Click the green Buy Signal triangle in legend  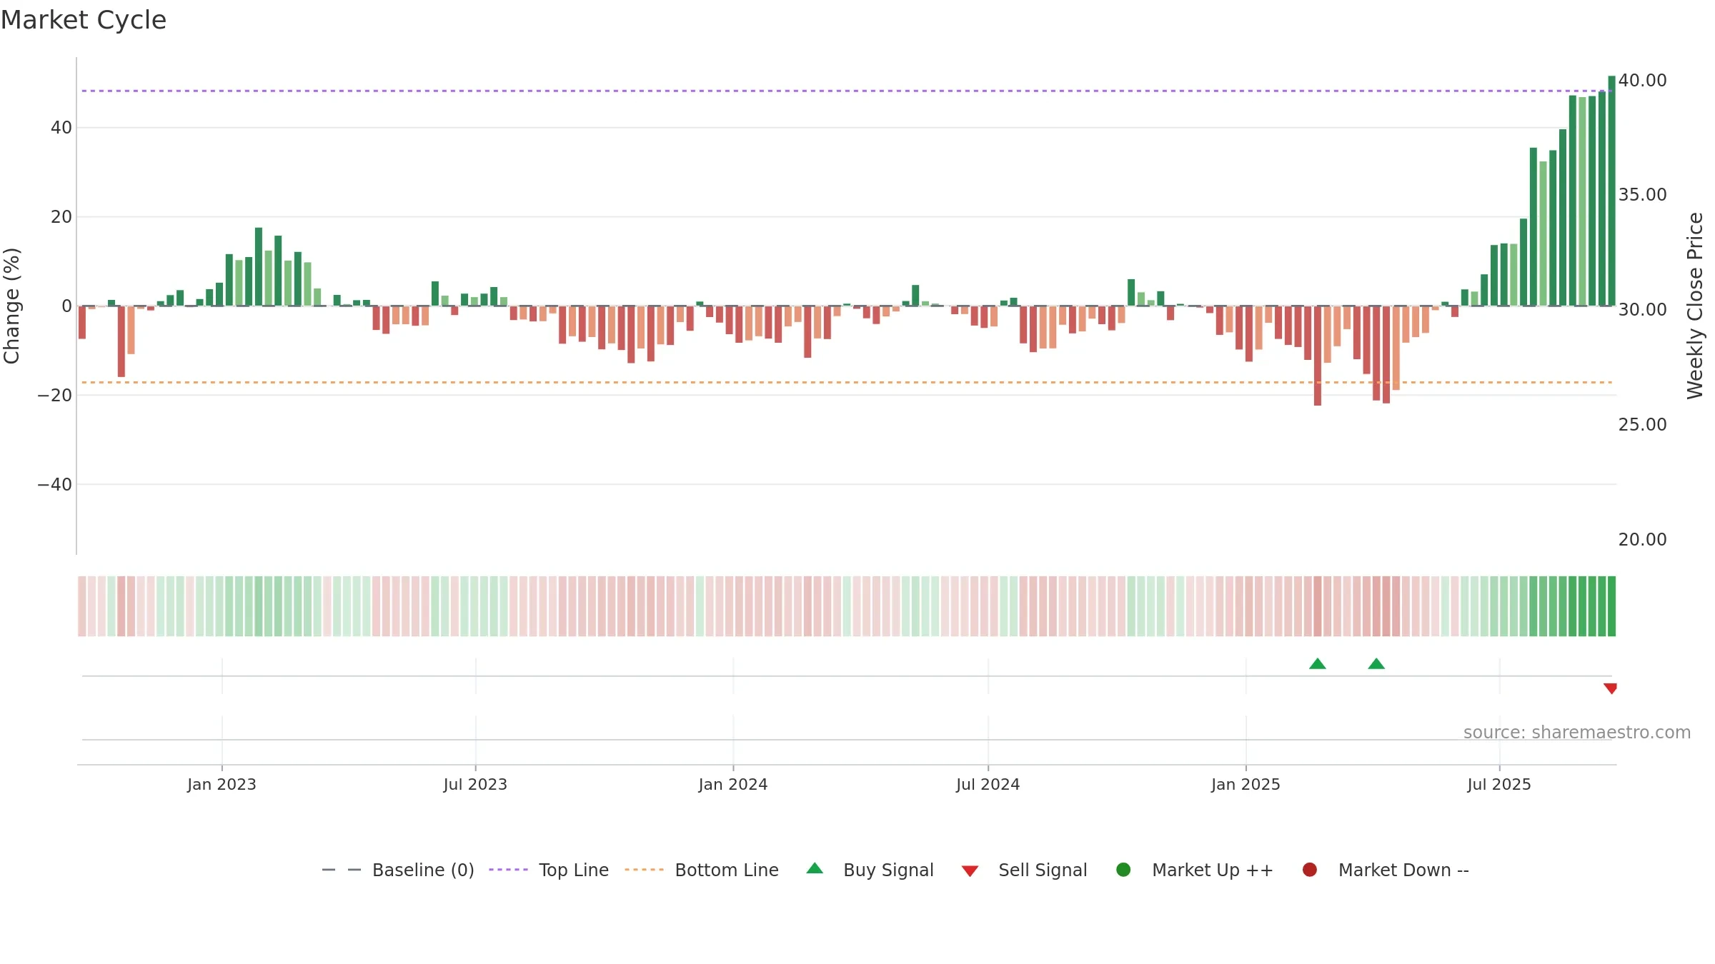pyautogui.click(x=815, y=868)
